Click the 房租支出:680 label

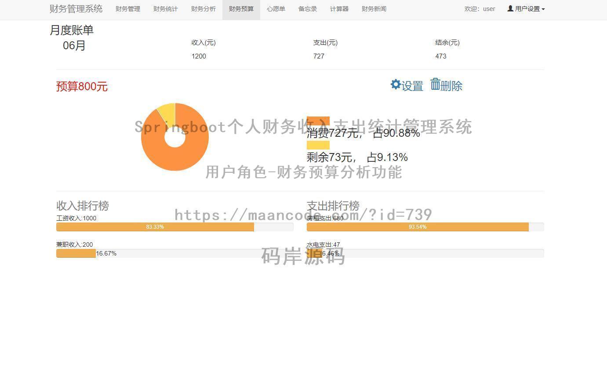click(325, 218)
